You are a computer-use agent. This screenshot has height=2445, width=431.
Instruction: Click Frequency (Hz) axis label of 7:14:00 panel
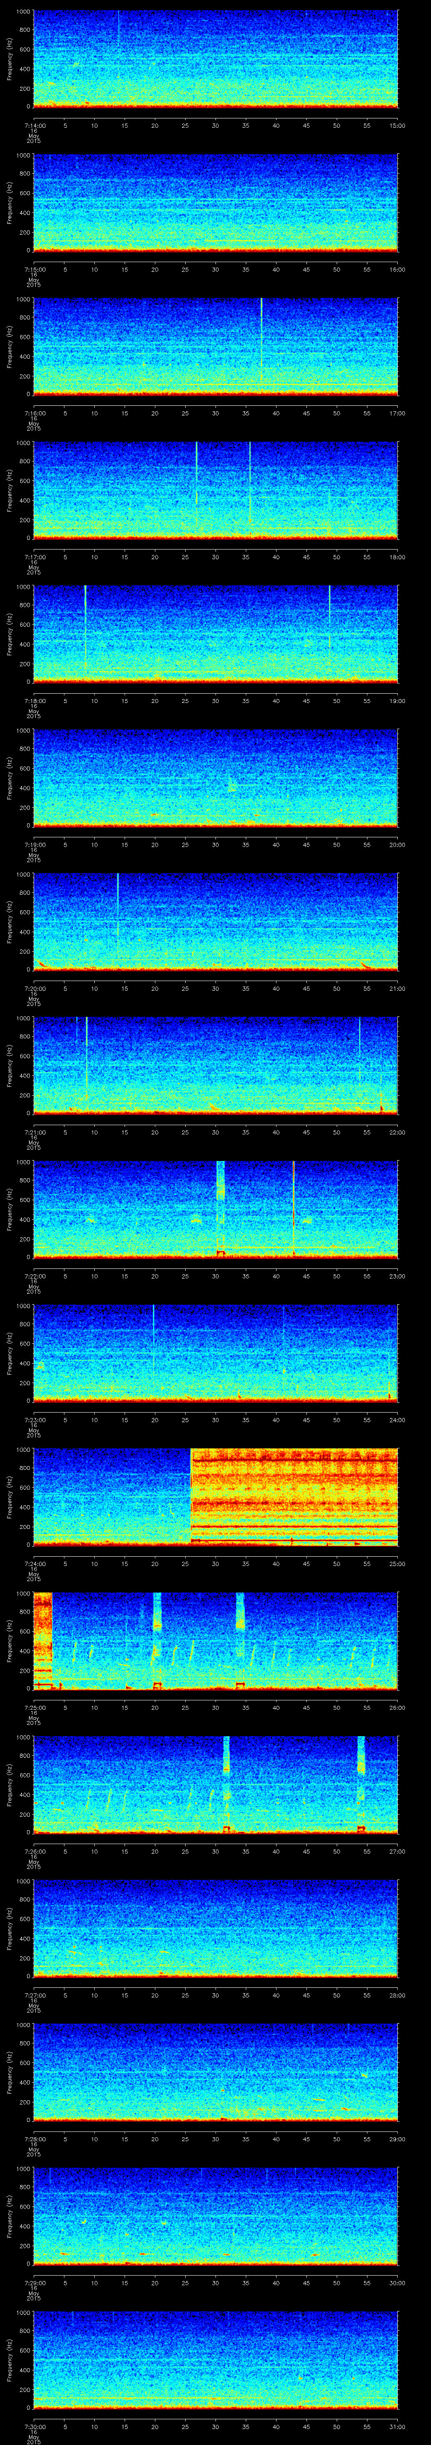click(x=10, y=59)
